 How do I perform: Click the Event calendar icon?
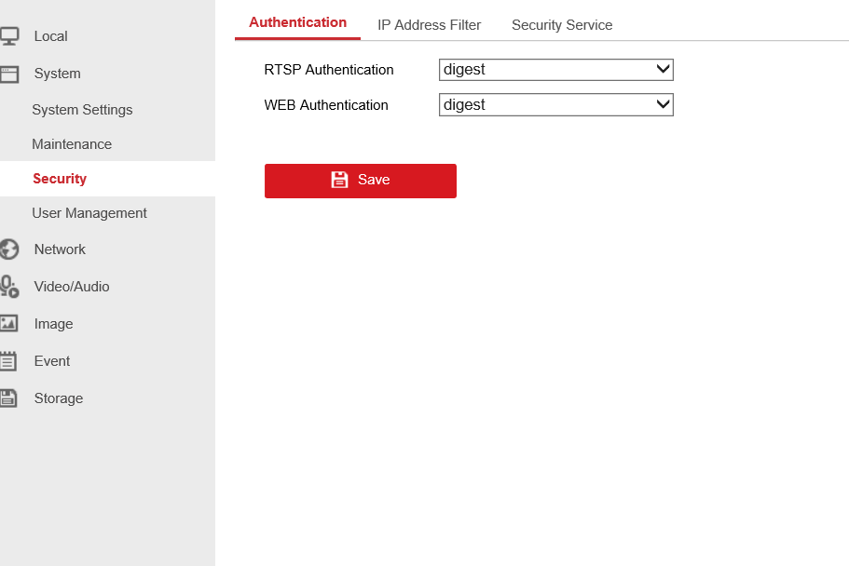[8, 361]
